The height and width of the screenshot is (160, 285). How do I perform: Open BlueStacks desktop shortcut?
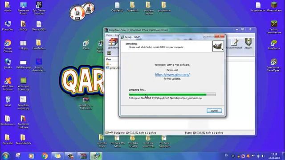pyautogui.click(x=274, y=44)
